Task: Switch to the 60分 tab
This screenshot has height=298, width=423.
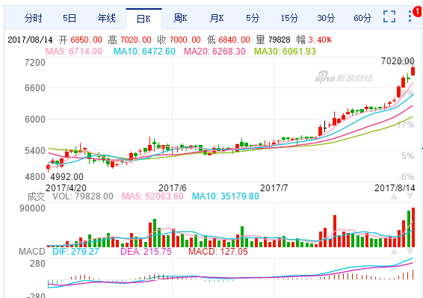Action: coord(362,19)
